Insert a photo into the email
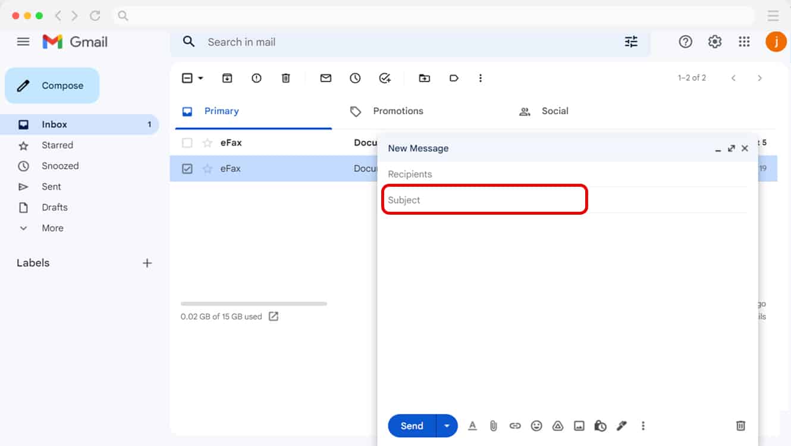The height and width of the screenshot is (446, 791). [x=579, y=426]
